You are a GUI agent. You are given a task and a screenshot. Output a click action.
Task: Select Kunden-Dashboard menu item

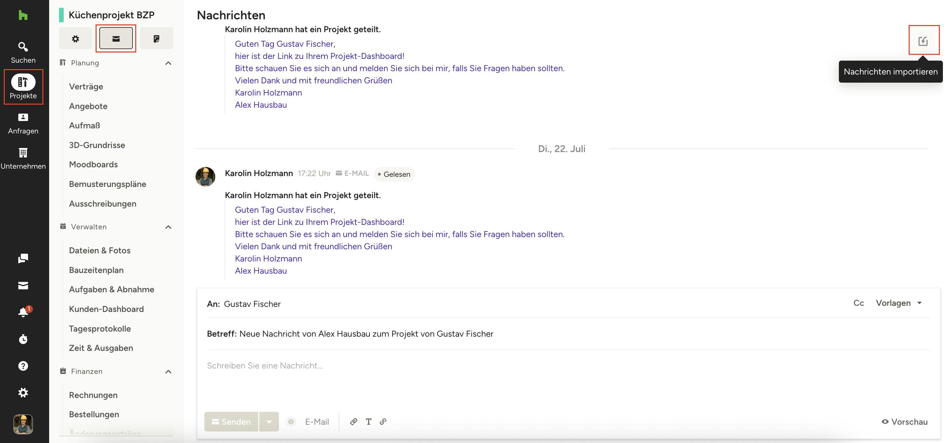pyautogui.click(x=106, y=309)
